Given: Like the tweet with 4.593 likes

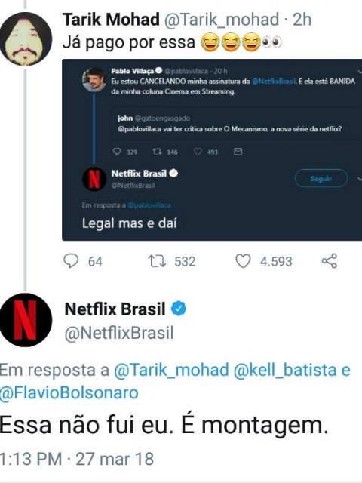Looking at the screenshot, I should coord(243,261).
